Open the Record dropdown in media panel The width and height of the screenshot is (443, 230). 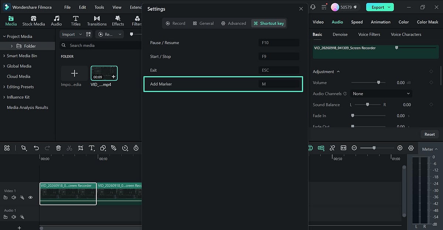(110, 34)
